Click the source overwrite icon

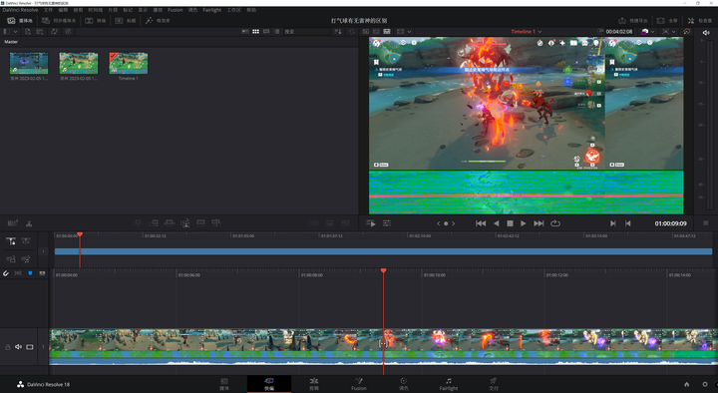pyautogui.click(x=216, y=223)
